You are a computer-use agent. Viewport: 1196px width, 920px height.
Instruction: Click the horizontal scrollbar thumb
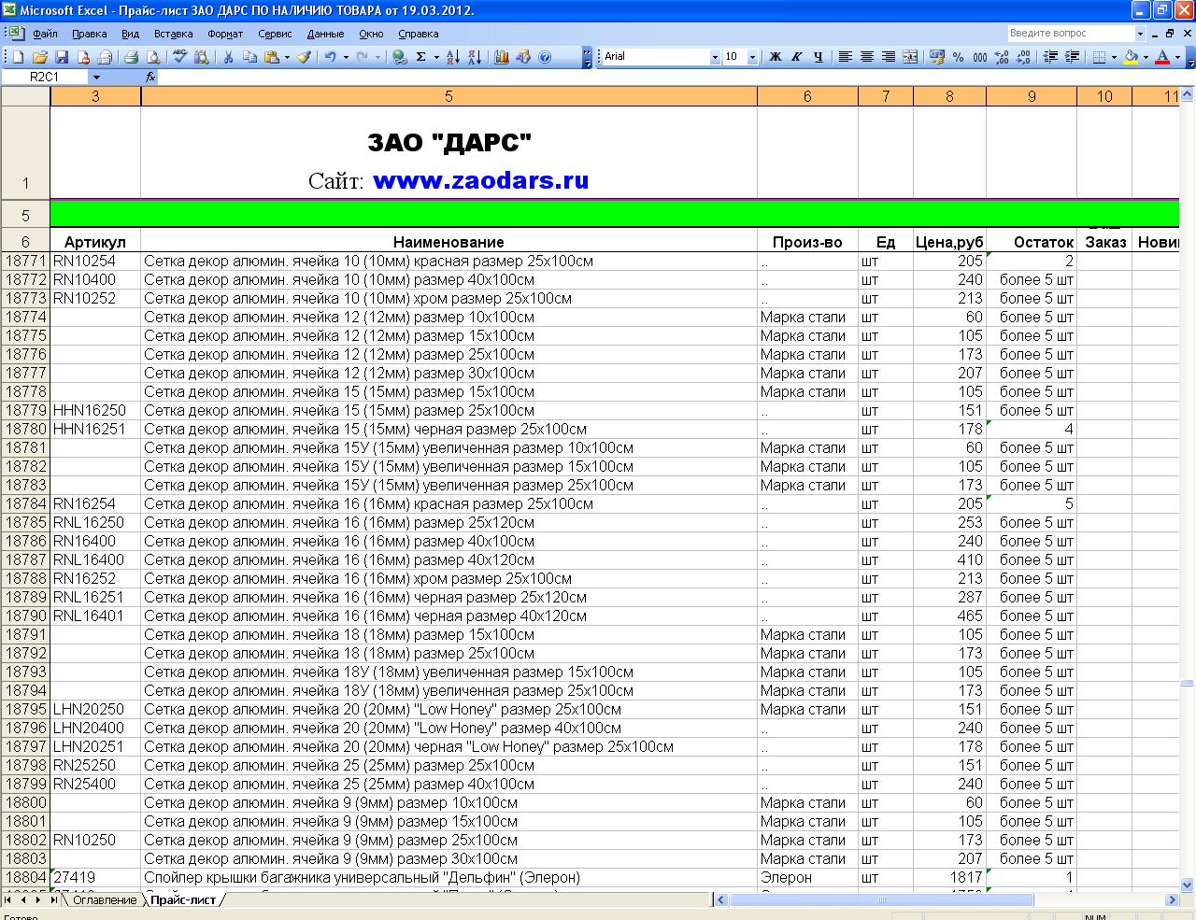click(881, 900)
